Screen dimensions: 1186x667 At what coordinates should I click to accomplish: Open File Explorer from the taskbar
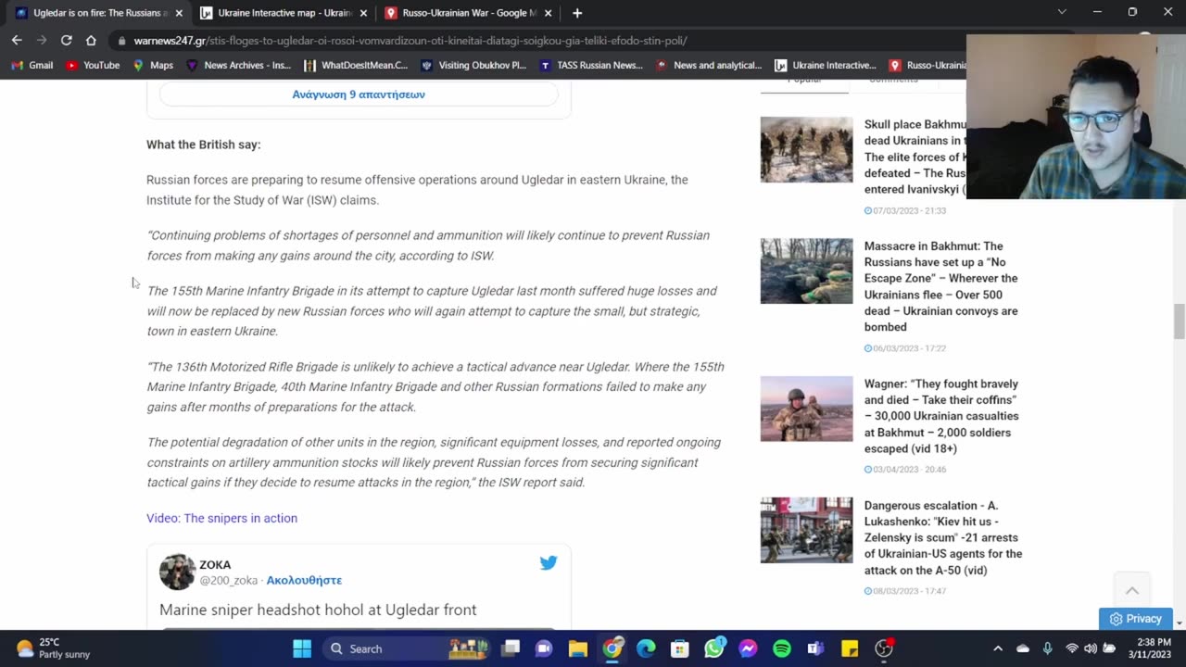click(578, 648)
